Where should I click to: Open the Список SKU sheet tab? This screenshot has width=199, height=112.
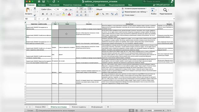(x=40, y=107)
